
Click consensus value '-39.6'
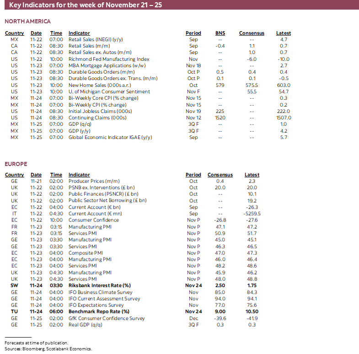(220, 318)
